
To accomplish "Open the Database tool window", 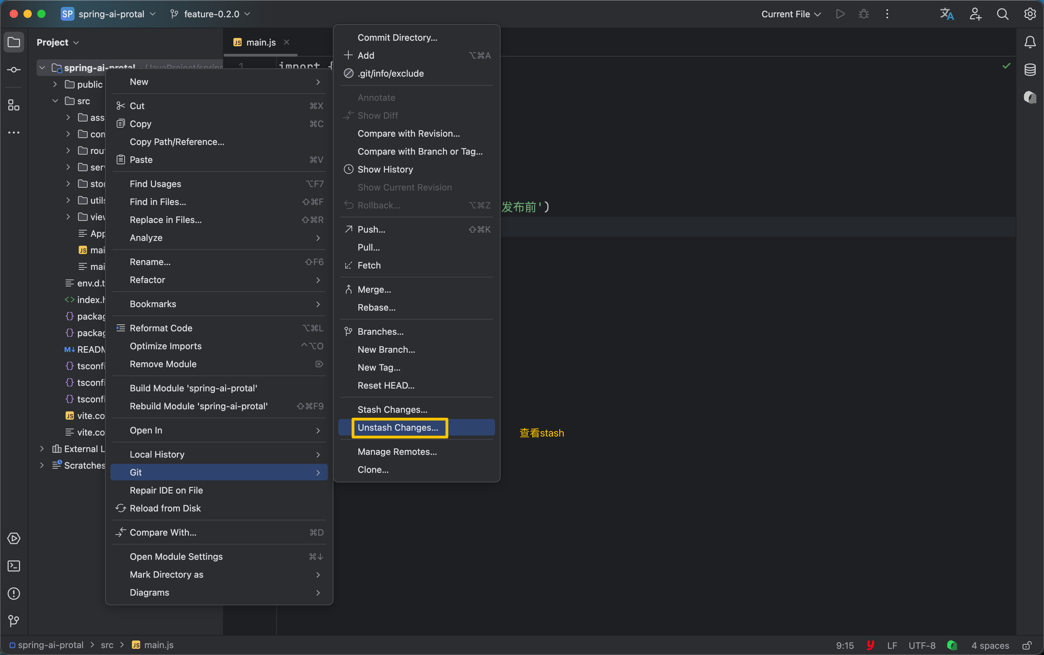I will [x=1030, y=70].
